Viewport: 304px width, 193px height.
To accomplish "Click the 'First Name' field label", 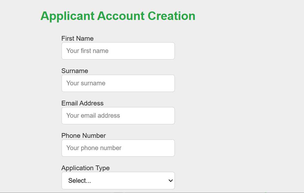I will [78, 38].
